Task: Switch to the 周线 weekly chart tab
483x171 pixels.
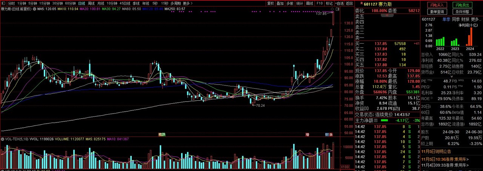Action: (91, 3)
